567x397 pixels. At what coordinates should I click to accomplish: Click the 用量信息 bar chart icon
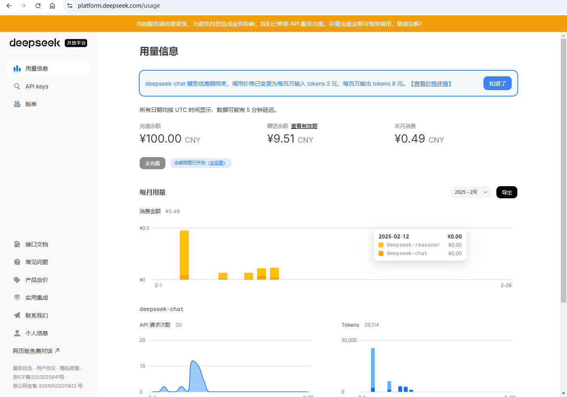tap(17, 69)
